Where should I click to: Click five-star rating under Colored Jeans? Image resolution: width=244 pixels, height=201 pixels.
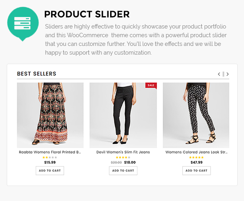196,157
